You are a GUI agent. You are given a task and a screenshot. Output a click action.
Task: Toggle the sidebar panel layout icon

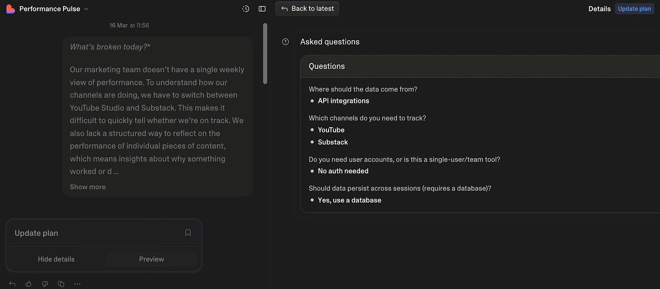[x=262, y=9]
